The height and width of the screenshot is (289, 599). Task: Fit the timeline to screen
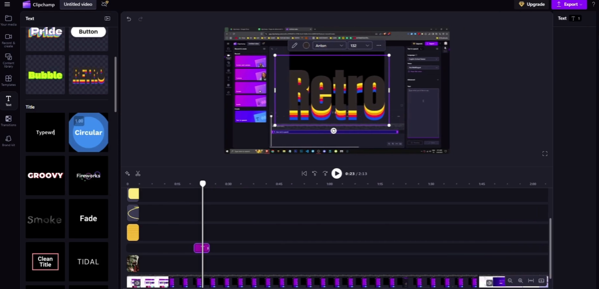click(x=530, y=281)
